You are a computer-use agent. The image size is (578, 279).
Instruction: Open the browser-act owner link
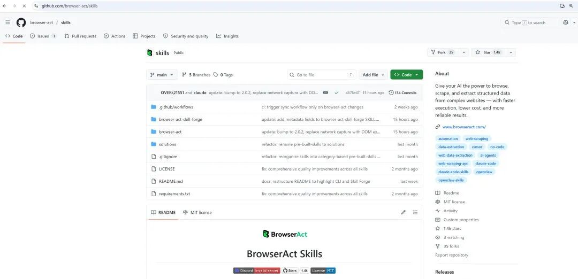[x=42, y=22]
